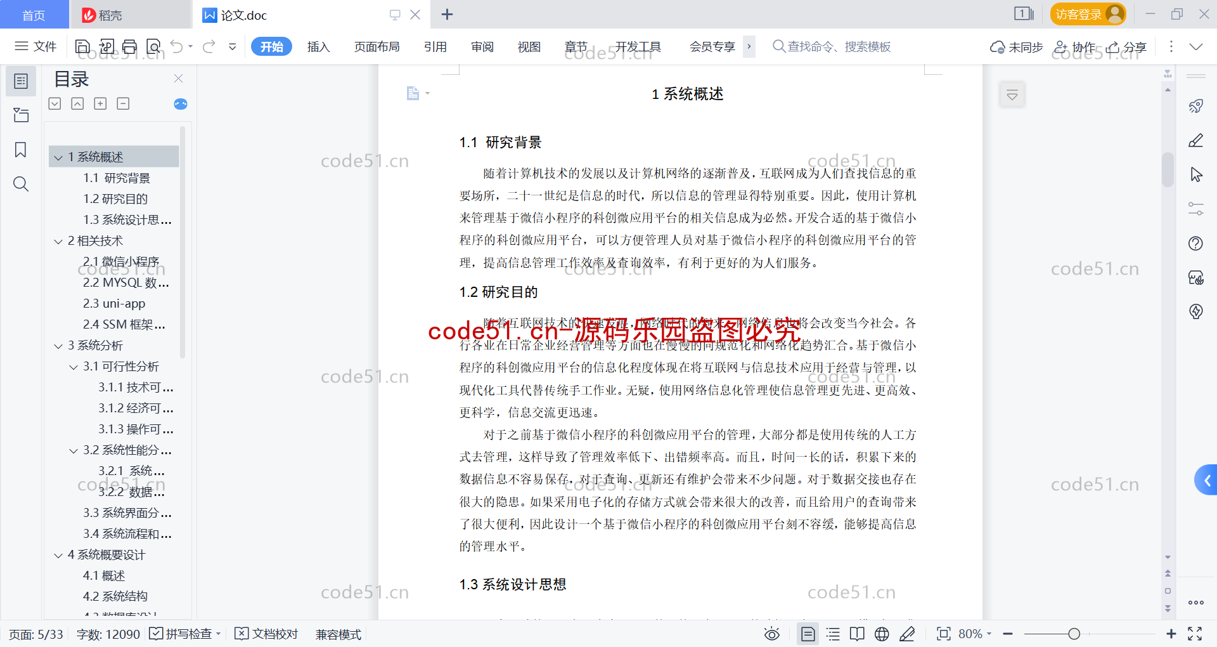Open the settings sliders icon in right sidebar
Screen dimensions: 1217x647
[1196, 209]
